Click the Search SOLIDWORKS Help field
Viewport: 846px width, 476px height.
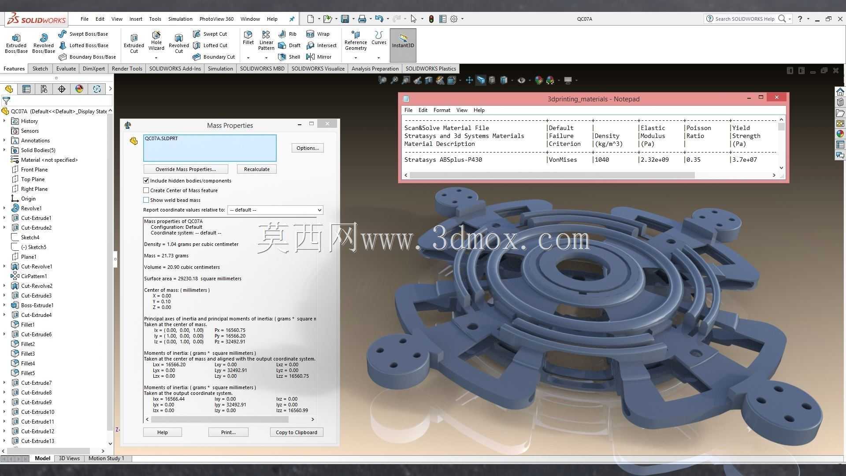[x=745, y=19]
